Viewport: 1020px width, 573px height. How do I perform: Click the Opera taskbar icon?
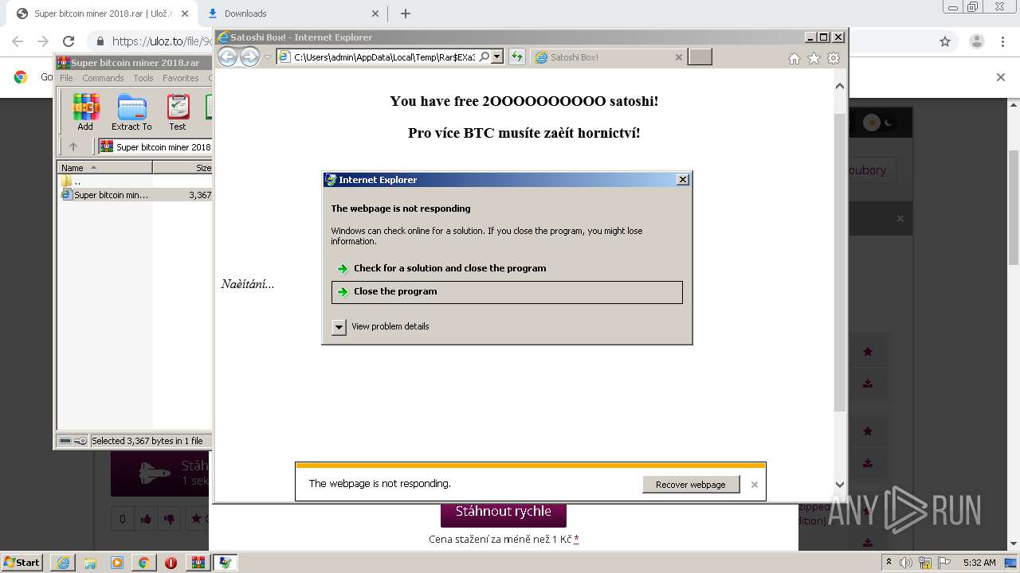pos(171,563)
